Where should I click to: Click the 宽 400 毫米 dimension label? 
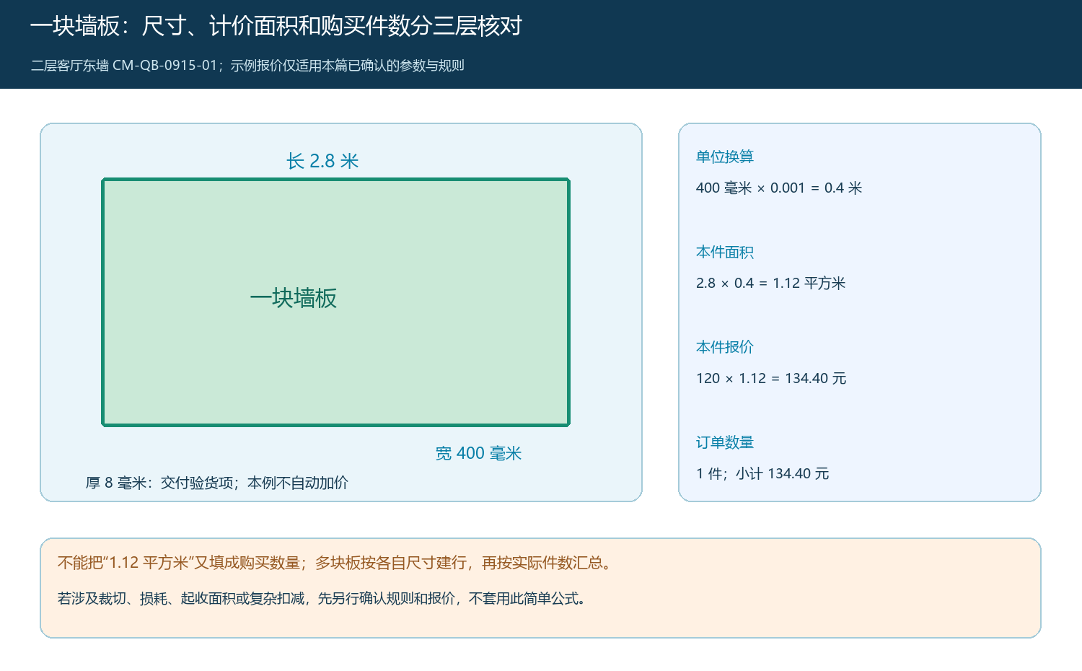[478, 453]
